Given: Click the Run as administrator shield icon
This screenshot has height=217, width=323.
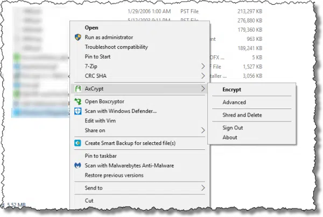Looking at the screenshot, I should point(78,37).
